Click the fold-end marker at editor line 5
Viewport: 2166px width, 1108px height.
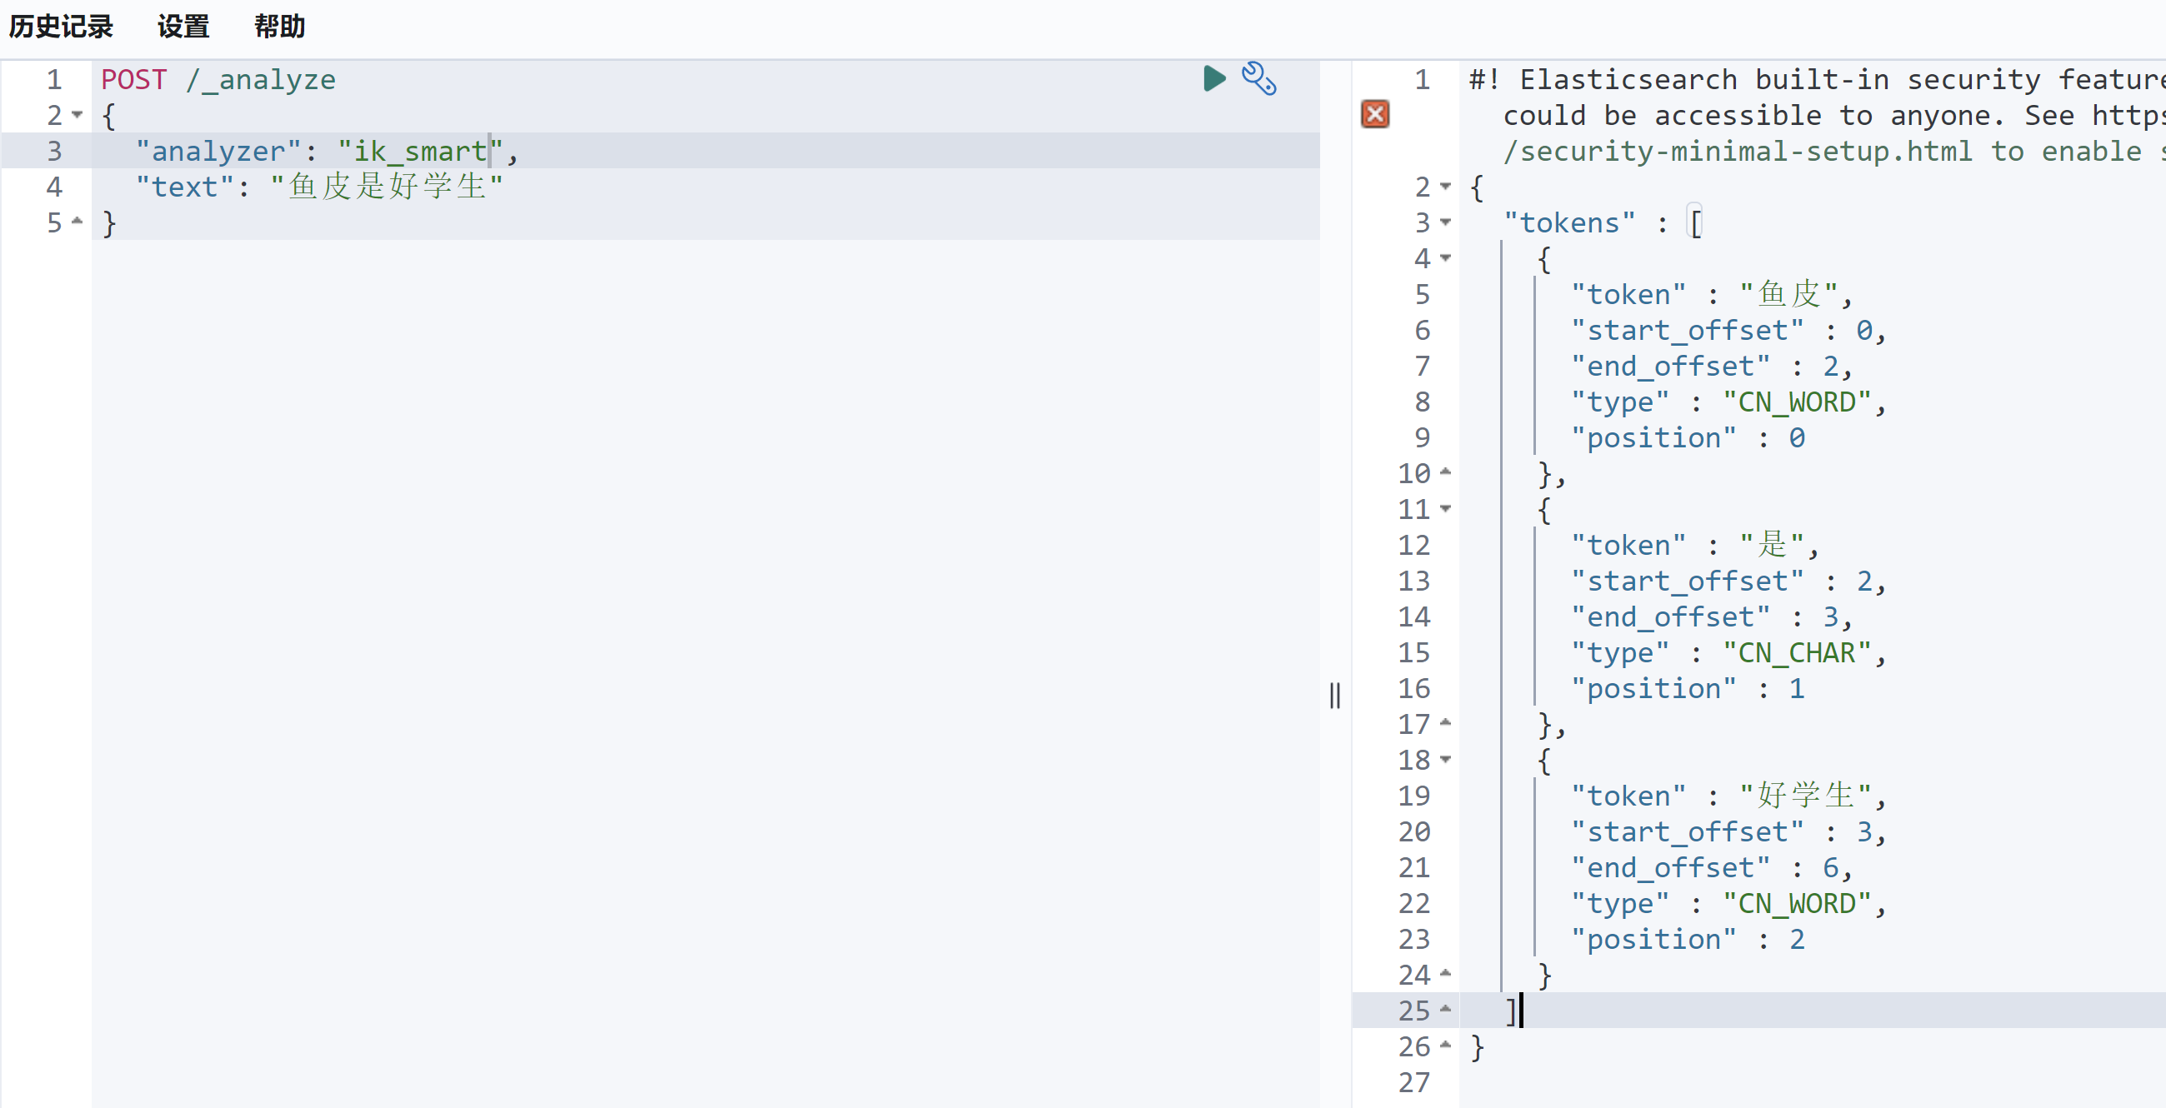(x=78, y=222)
